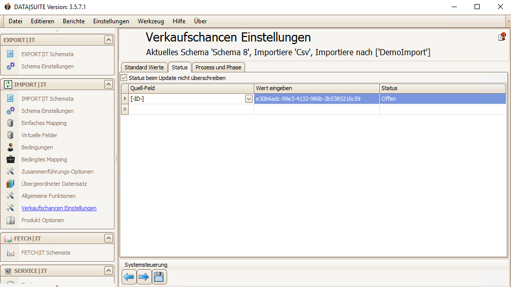The height and width of the screenshot is (287, 511).
Task: Click the Allgemeine Funktionen tools icon
Action: [11, 196]
